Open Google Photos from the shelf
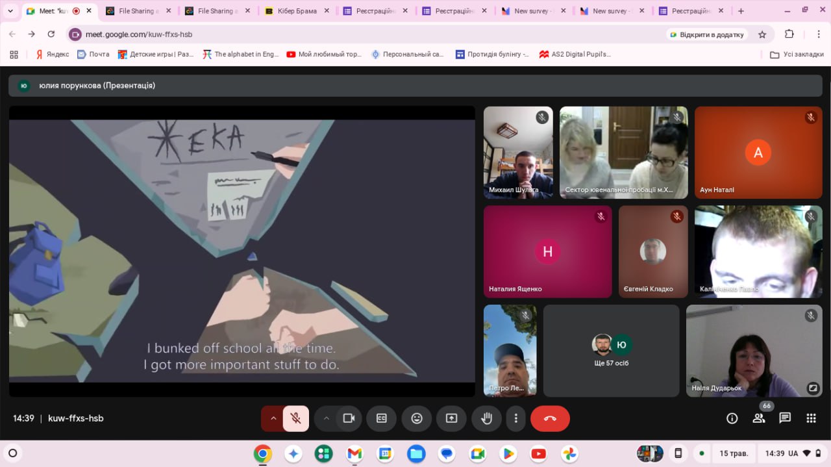831x467 pixels. pos(569,453)
